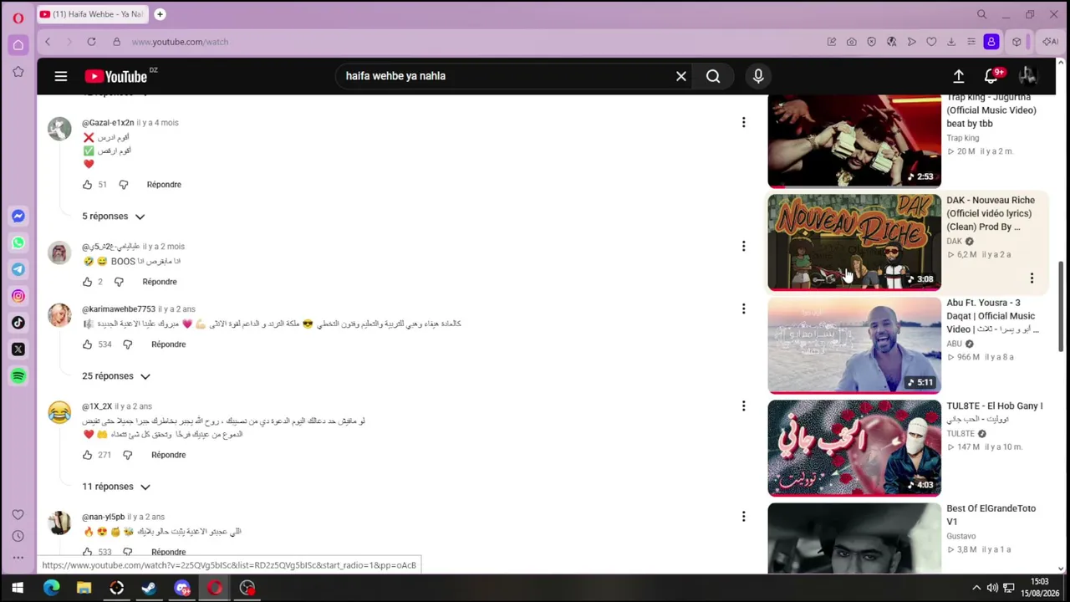This screenshot has width=1070, height=602.
Task: Open the downloads icon in address bar
Action: 951,42
